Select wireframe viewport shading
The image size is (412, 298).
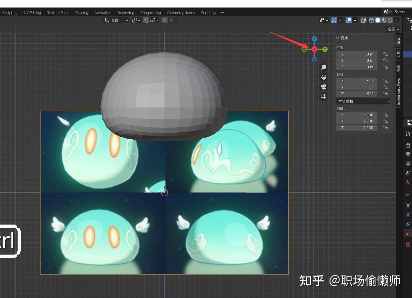372,20
